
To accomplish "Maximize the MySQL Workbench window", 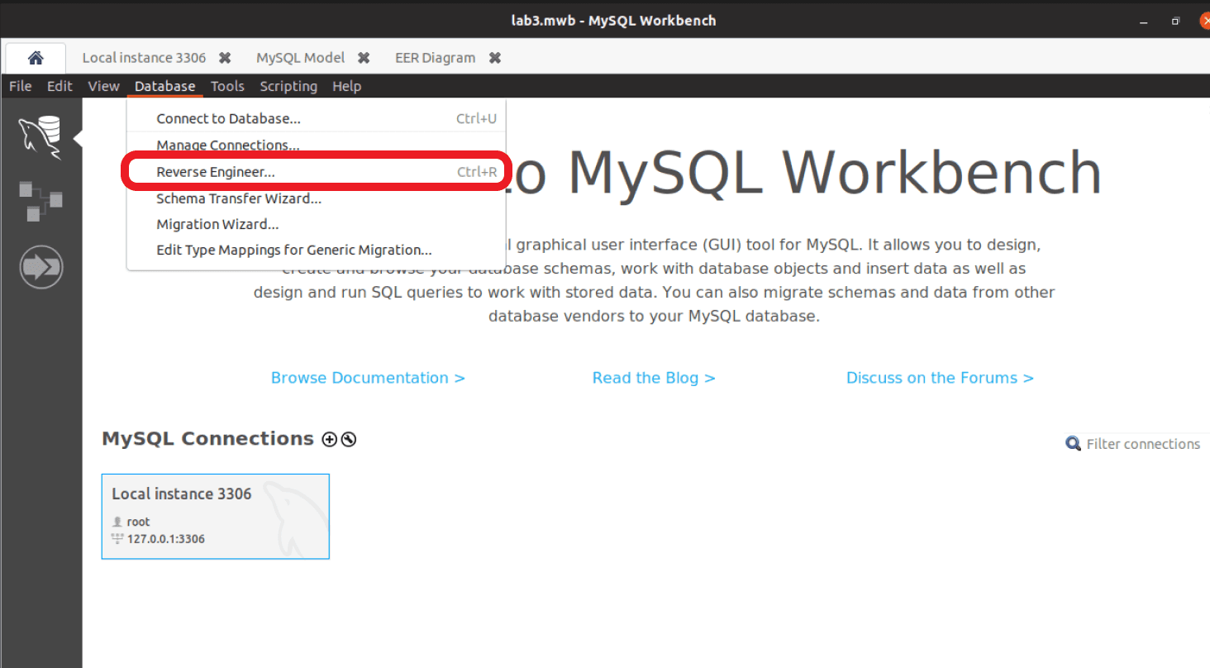I will pos(1175,21).
